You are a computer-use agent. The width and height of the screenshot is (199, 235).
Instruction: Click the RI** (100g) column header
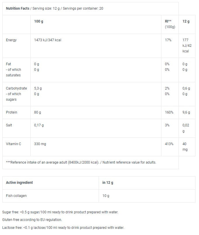click(x=170, y=24)
